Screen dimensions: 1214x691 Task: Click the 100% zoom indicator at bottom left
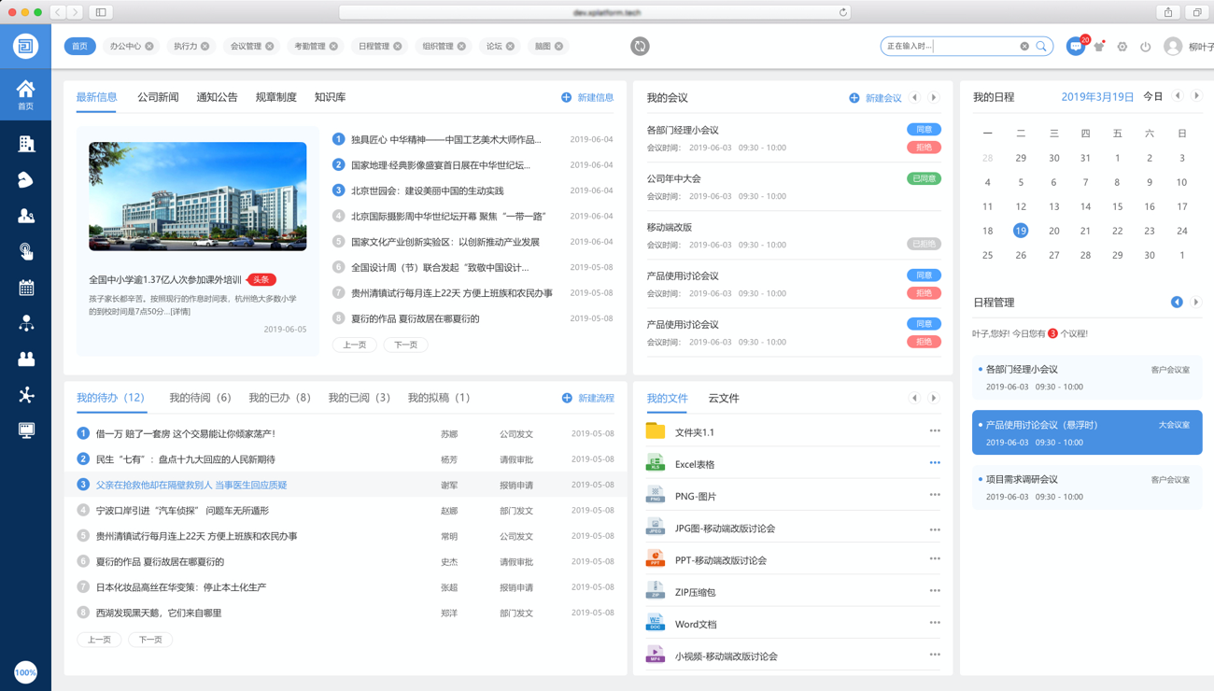coord(24,671)
